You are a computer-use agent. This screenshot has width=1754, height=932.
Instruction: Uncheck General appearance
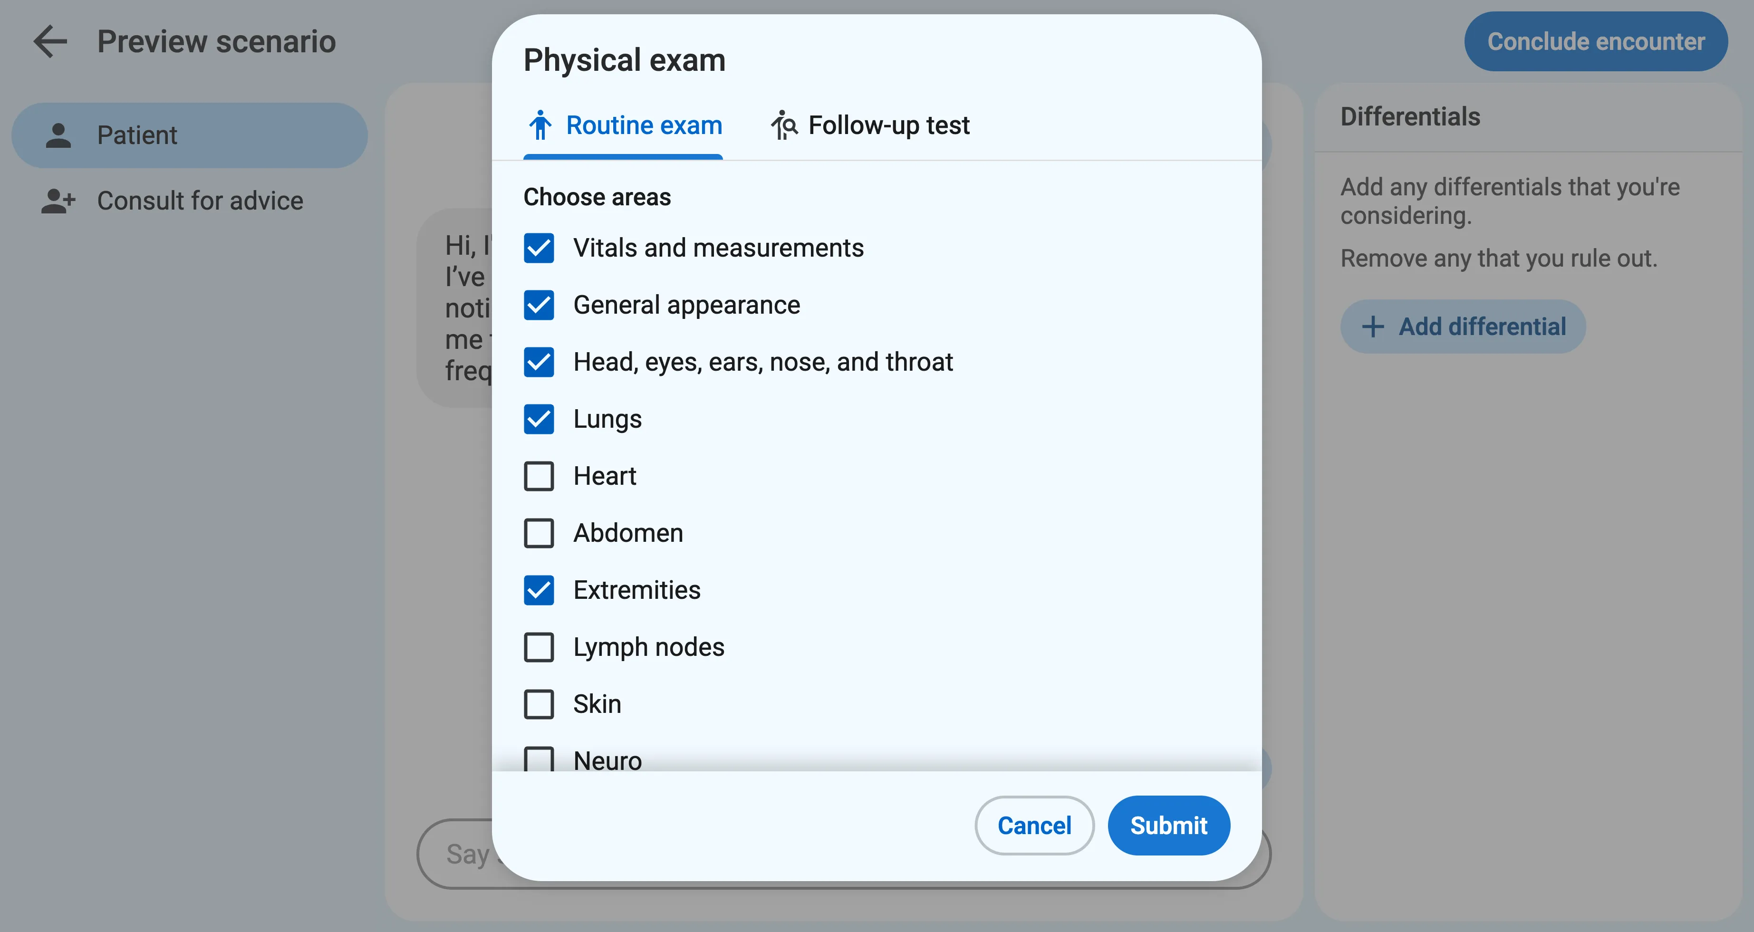tap(539, 306)
